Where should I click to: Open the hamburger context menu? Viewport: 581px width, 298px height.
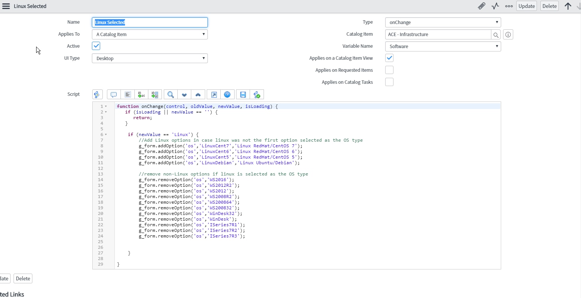pyautogui.click(x=6, y=6)
